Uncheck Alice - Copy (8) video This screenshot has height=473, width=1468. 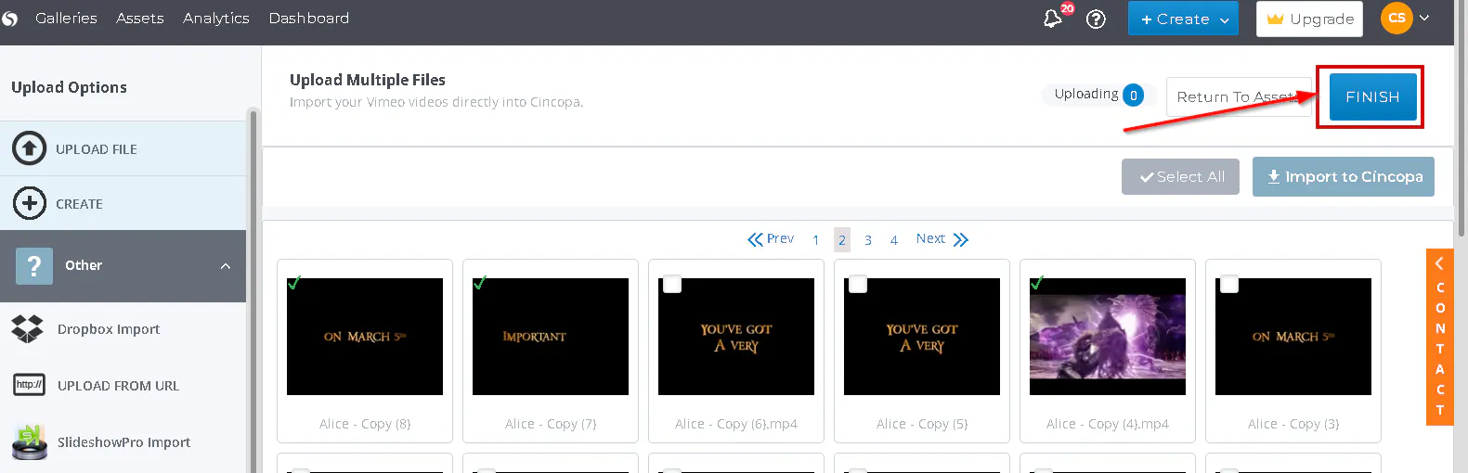pos(294,282)
